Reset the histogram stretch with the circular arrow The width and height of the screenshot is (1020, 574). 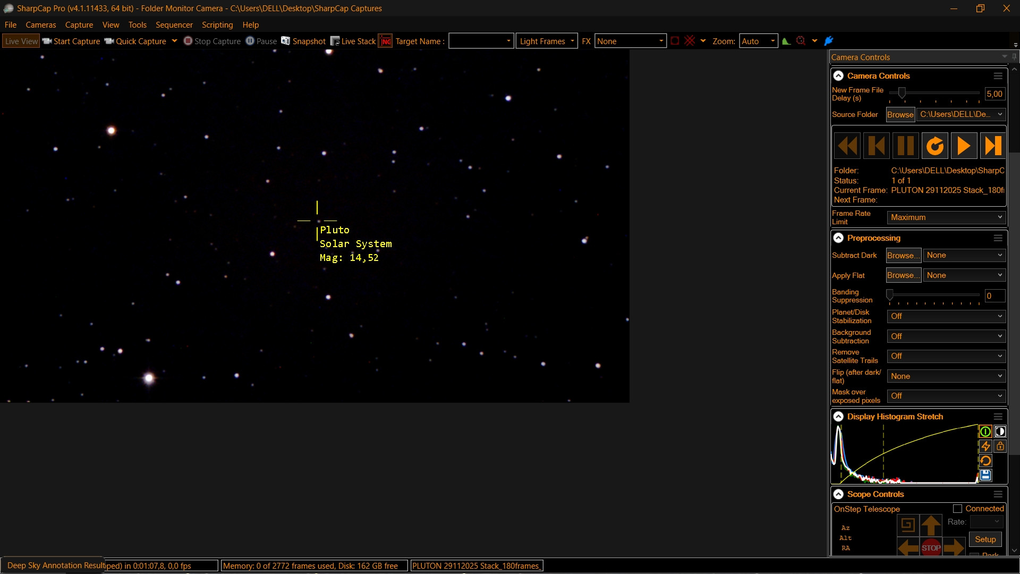tap(985, 461)
